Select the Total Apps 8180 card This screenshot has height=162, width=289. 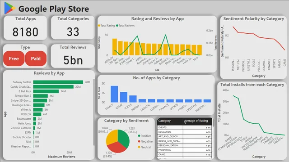coord(25,28)
